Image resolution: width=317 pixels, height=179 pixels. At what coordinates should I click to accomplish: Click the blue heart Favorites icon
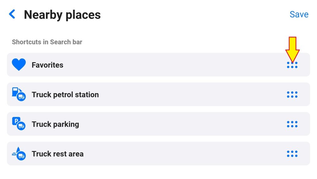tap(19, 65)
